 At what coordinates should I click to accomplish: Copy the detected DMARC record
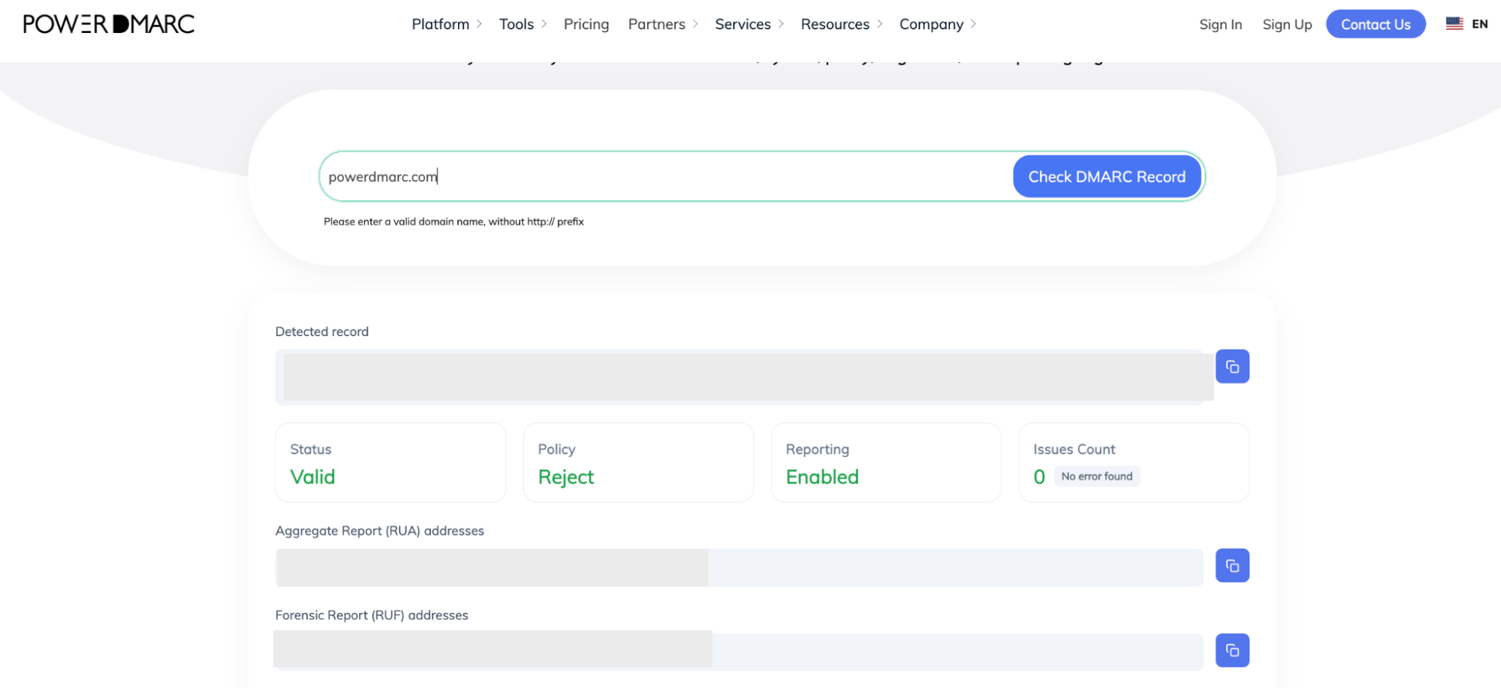click(1232, 366)
